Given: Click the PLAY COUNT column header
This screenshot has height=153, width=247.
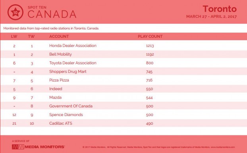Looking at the screenshot, I should [x=150, y=37].
